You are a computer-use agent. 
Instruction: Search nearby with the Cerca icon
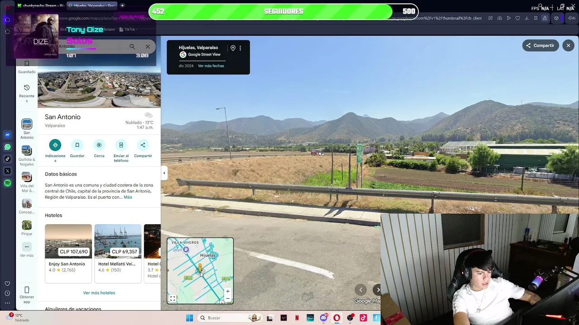99,145
